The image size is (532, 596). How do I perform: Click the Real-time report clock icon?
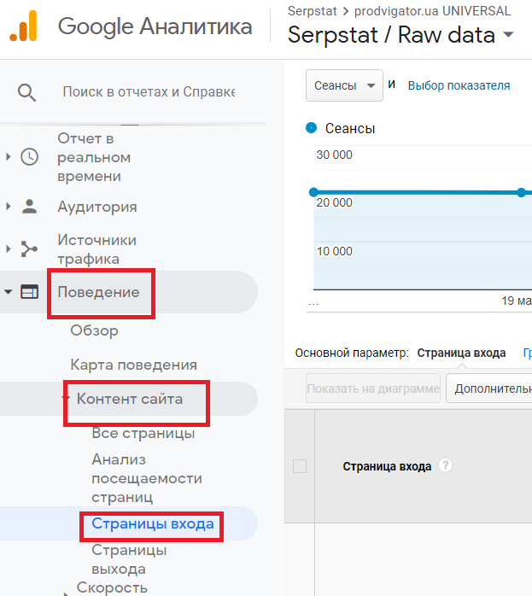pos(29,157)
